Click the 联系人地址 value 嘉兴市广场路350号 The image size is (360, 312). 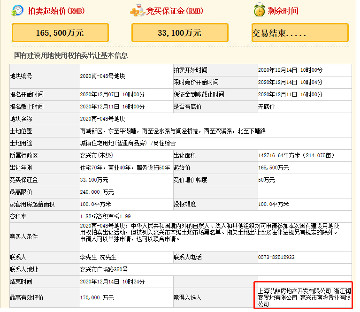[x=103, y=269]
